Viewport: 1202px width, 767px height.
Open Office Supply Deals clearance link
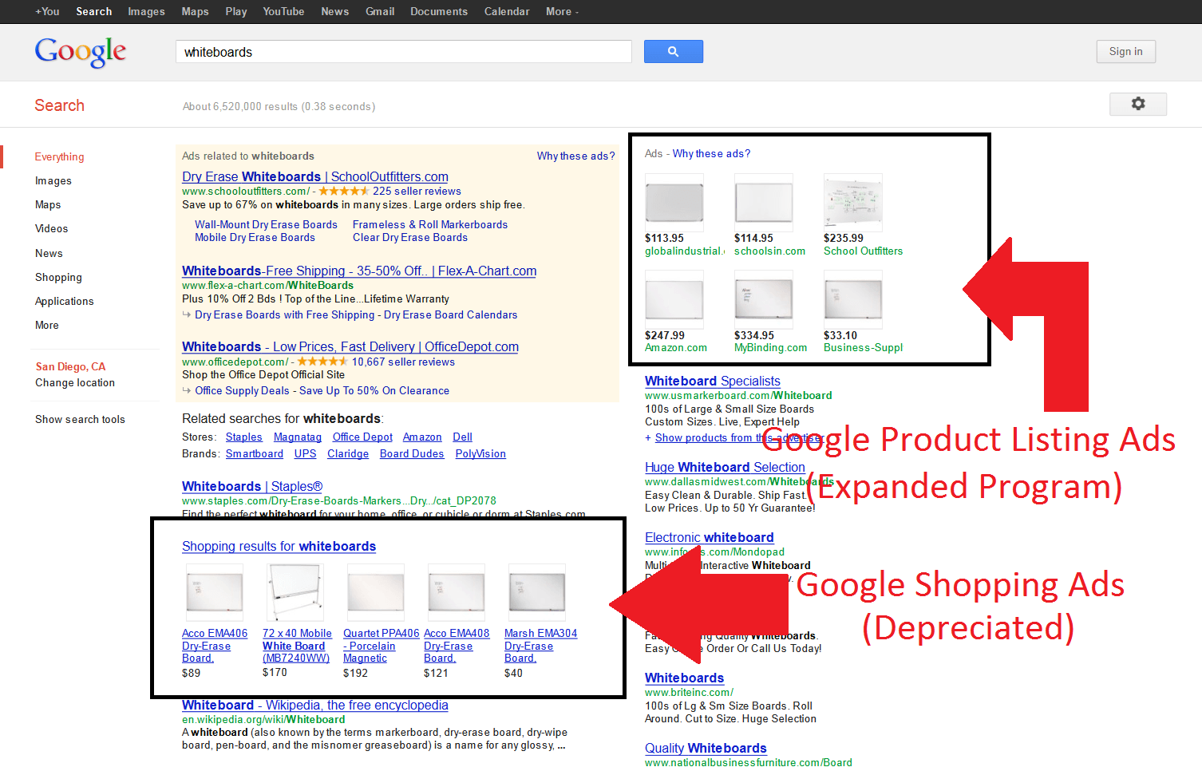coord(322,391)
